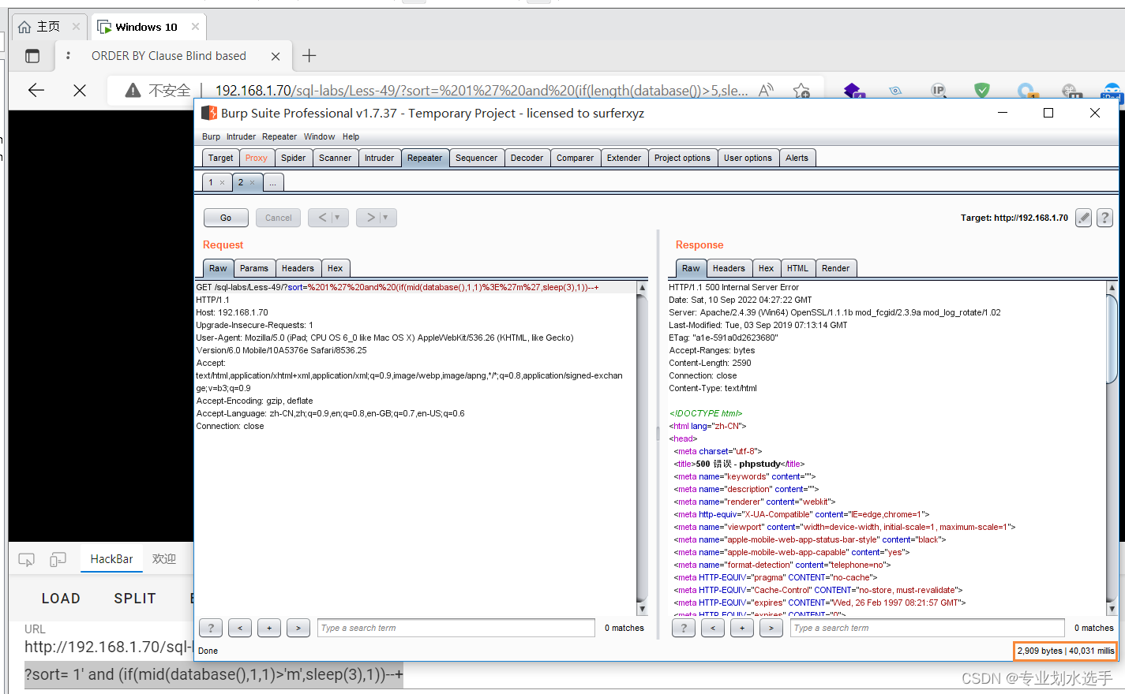Switch to the Project options tab
The height and width of the screenshot is (694, 1125).
click(x=682, y=158)
